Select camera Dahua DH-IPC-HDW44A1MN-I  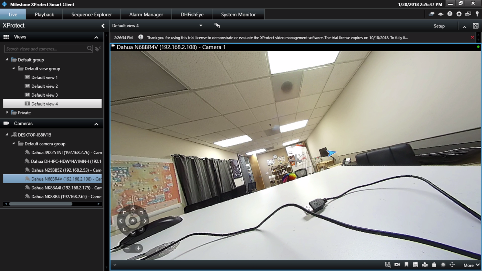point(63,161)
